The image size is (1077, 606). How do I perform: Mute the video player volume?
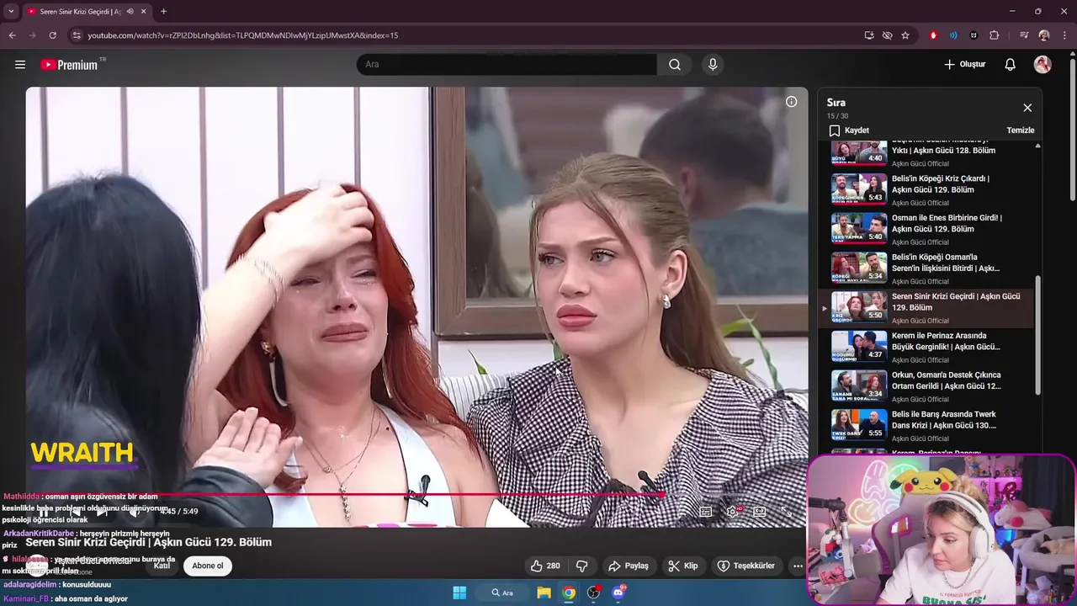(133, 512)
